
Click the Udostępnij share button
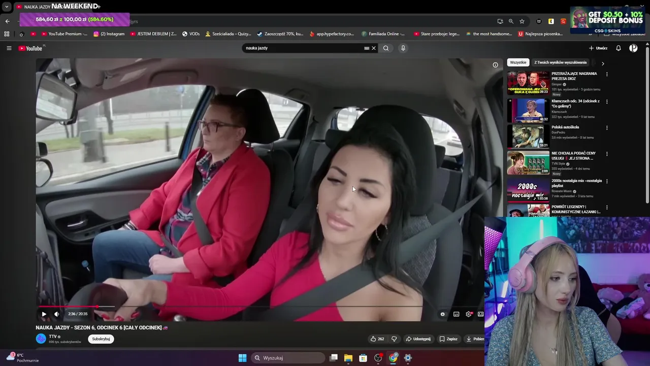(x=418, y=339)
